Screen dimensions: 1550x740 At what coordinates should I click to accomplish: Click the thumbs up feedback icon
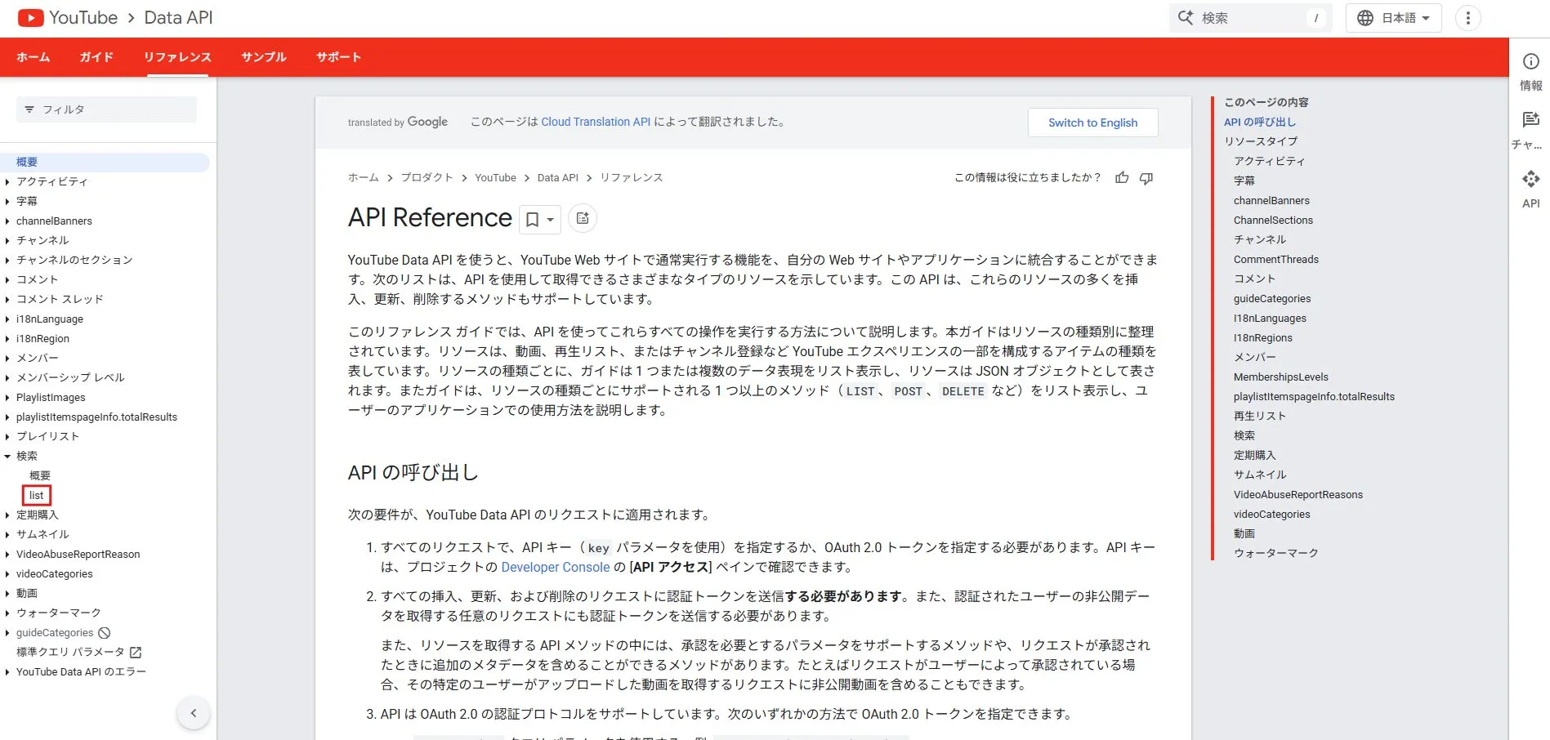click(x=1122, y=177)
